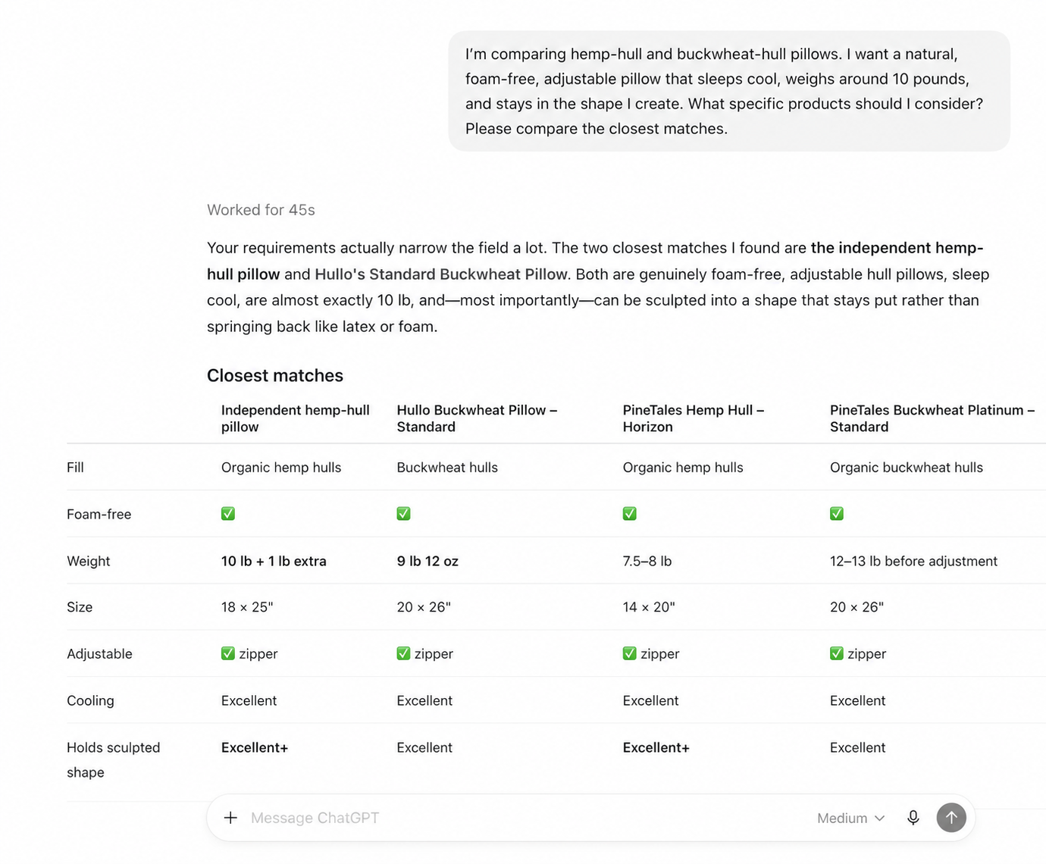Send the message with the arrow button
Screen dimensions: 1046x864
point(951,818)
